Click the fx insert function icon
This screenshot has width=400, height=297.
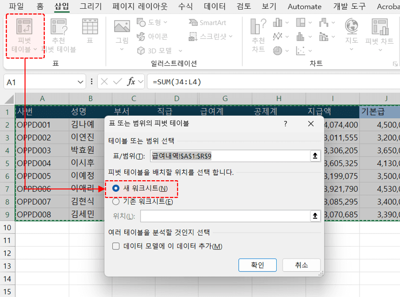pos(131,82)
